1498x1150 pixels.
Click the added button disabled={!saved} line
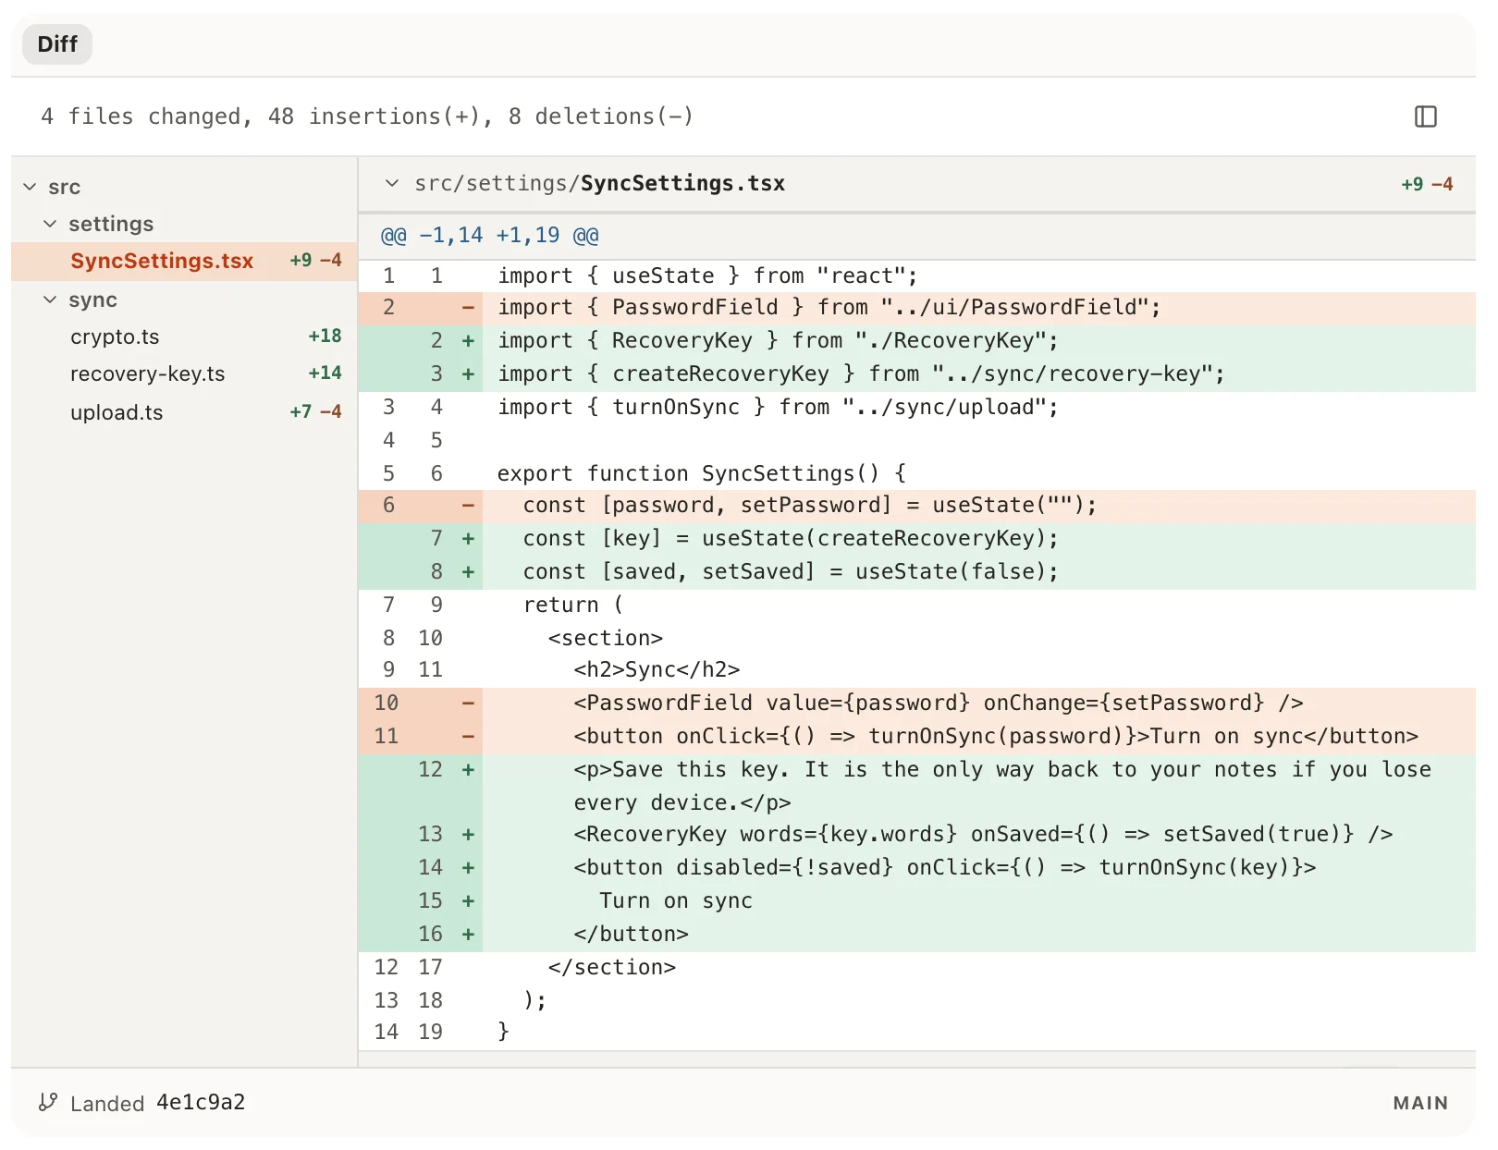[x=917, y=867]
